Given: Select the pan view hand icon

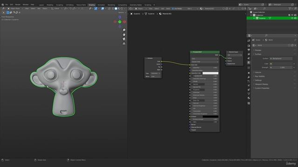Looking at the screenshot, I should 124,34.
